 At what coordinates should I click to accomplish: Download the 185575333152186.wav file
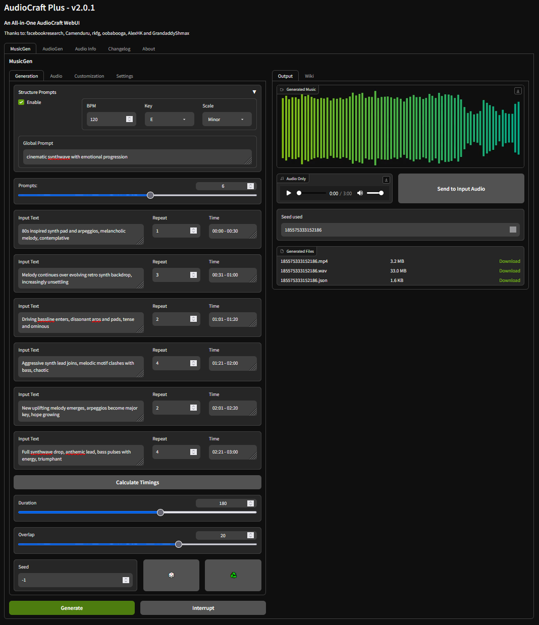[x=509, y=270]
